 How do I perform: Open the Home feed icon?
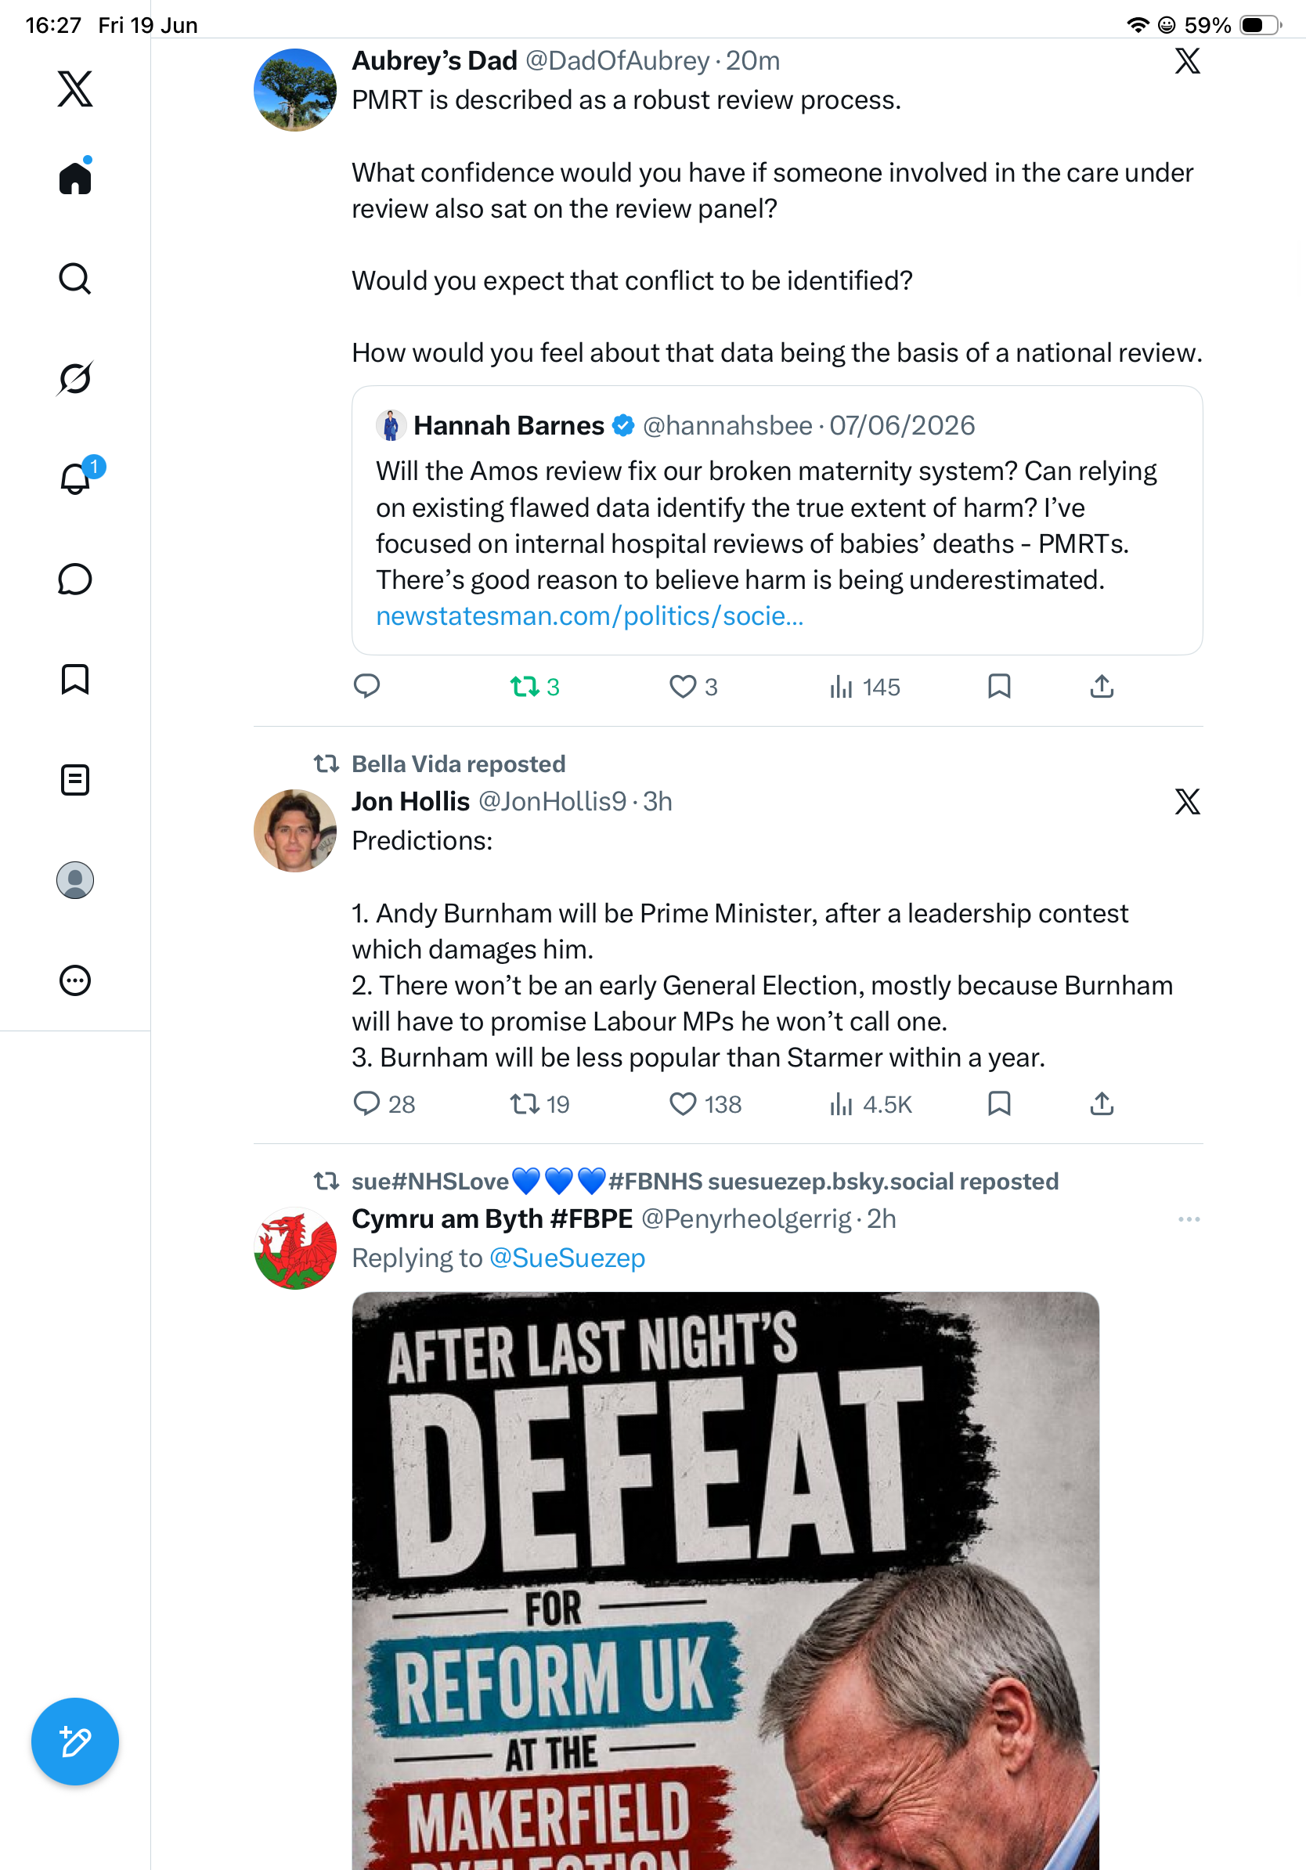[x=75, y=177]
